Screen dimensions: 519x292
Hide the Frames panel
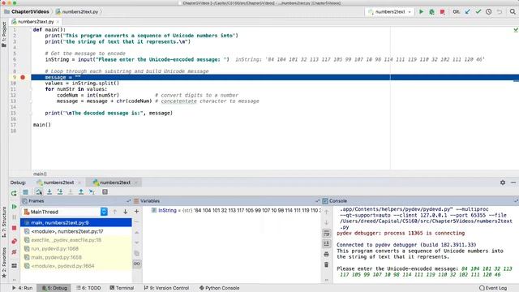click(128, 201)
